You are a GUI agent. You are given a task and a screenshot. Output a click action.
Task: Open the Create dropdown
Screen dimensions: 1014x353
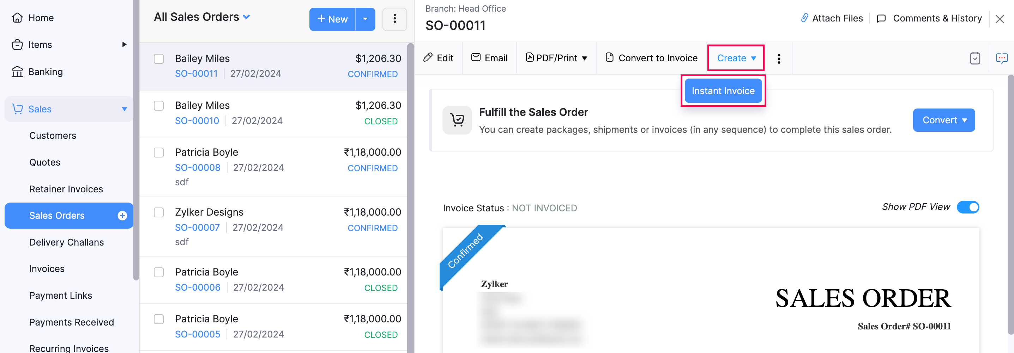coord(735,58)
